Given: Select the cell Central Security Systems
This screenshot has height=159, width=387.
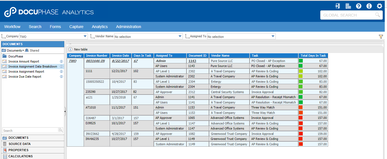Looking at the screenshot, I should click(229, 92).
